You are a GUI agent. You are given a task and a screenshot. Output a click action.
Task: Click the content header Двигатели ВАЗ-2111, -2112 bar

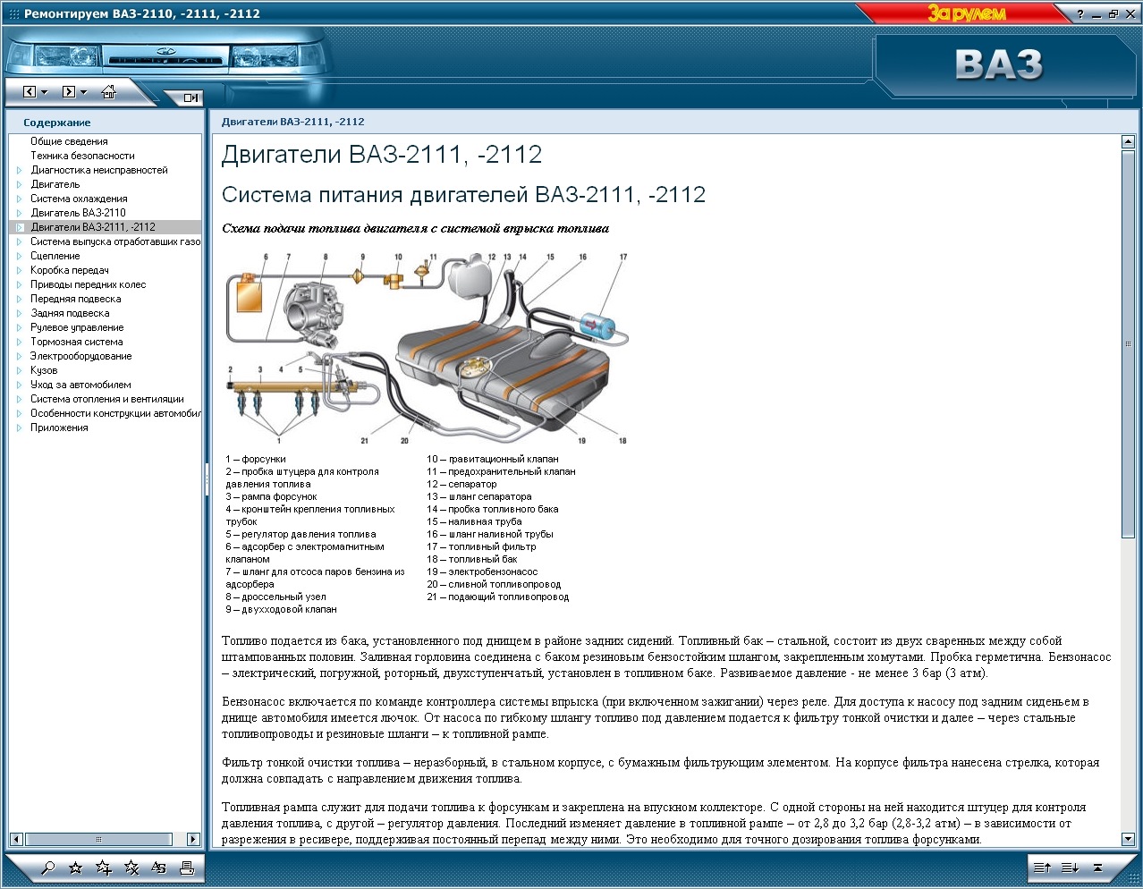(673, 122)
